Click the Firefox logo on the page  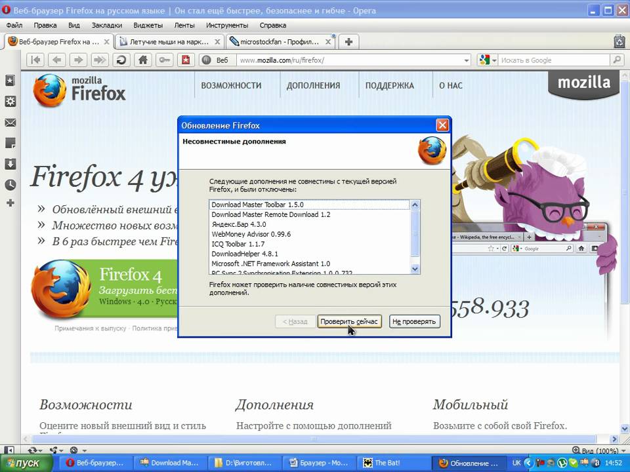click(79, 90)
